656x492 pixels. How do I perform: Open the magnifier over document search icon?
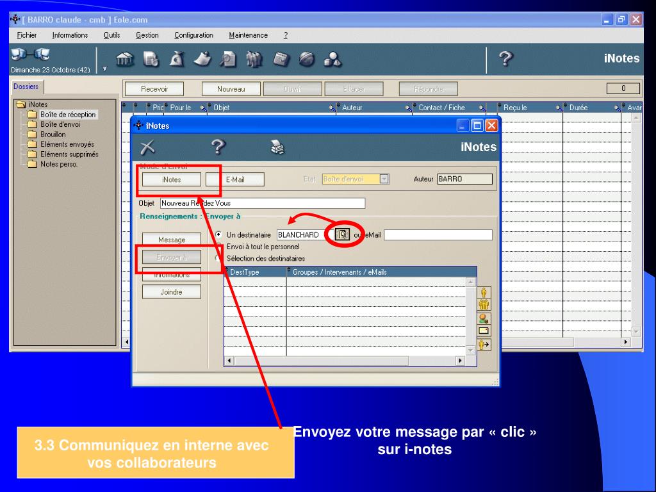(228, 60)
